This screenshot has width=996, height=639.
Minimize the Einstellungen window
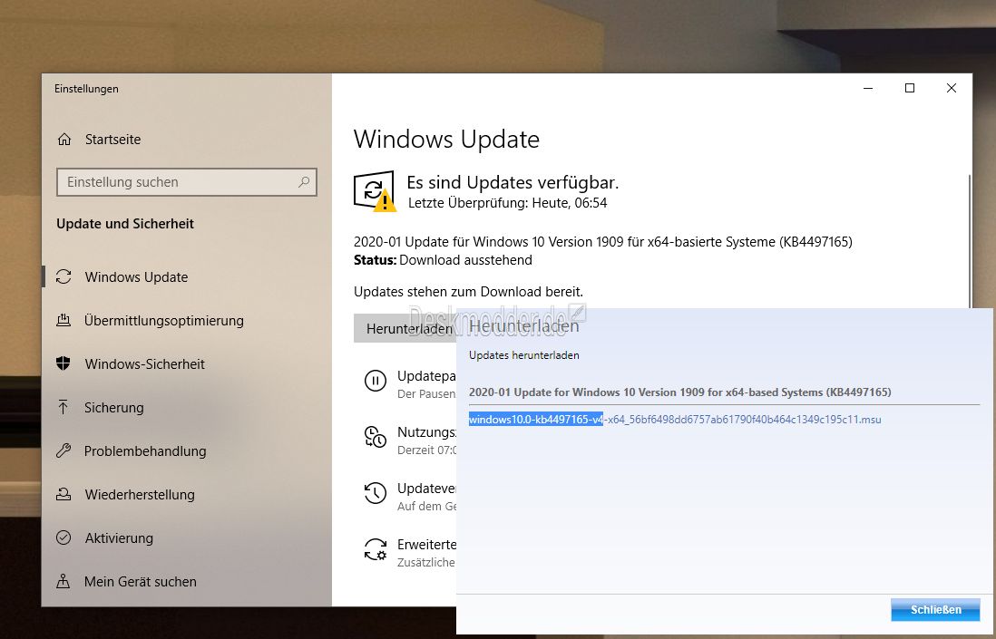tap(868, 88)
